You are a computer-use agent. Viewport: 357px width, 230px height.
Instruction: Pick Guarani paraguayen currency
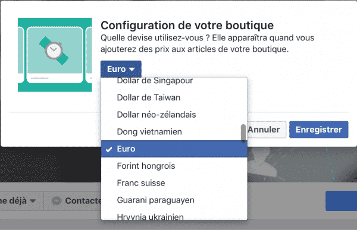174,200
